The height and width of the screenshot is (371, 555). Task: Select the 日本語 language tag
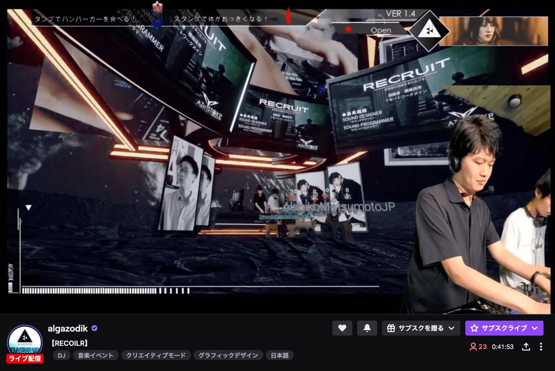280,355
